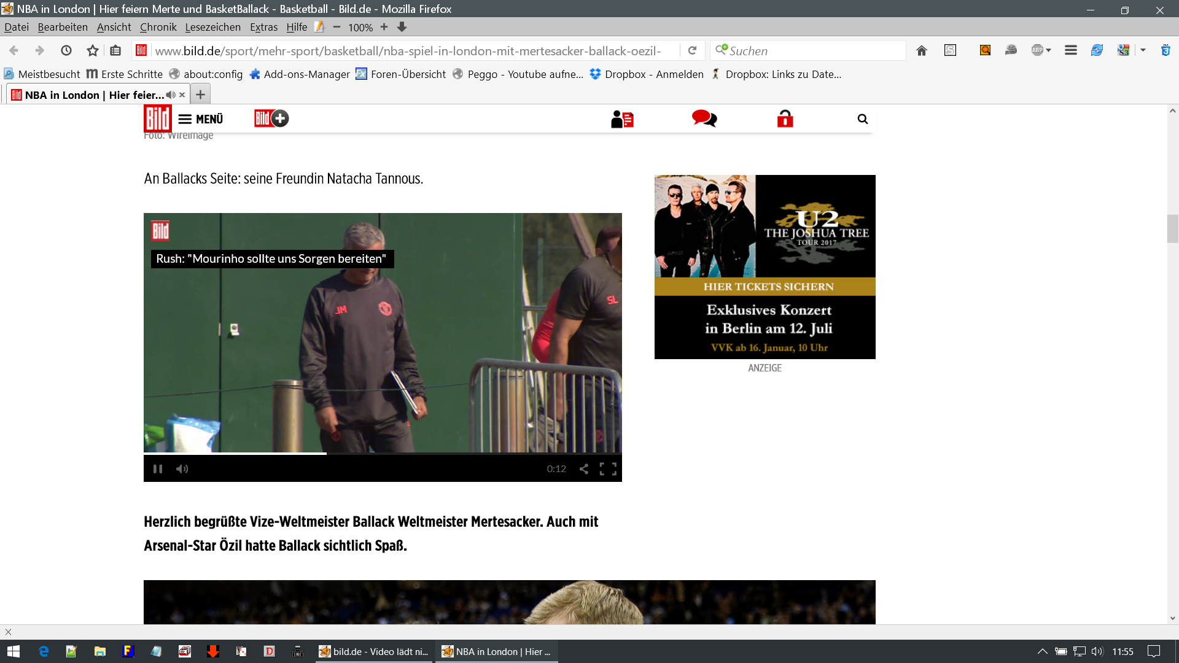Reload the current page
This screenshot has height=663, width=1179.
pos(692,51)
